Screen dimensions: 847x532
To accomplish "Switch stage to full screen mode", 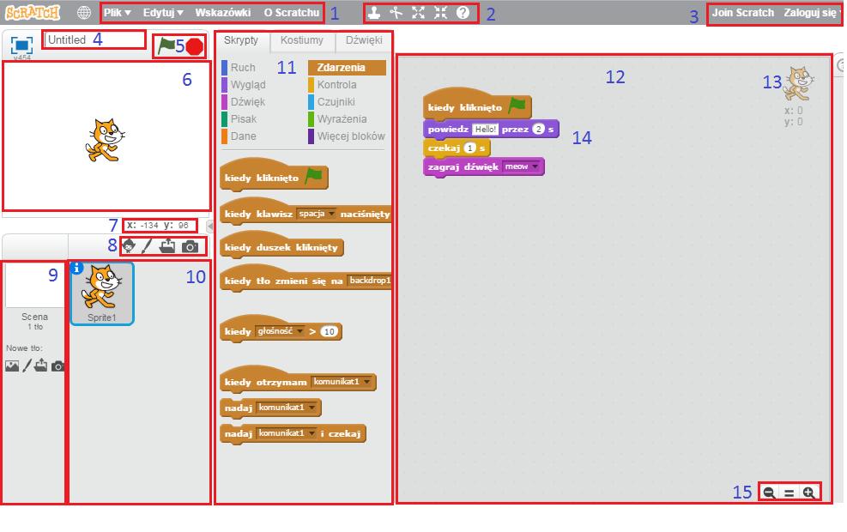I will (21, 45).
